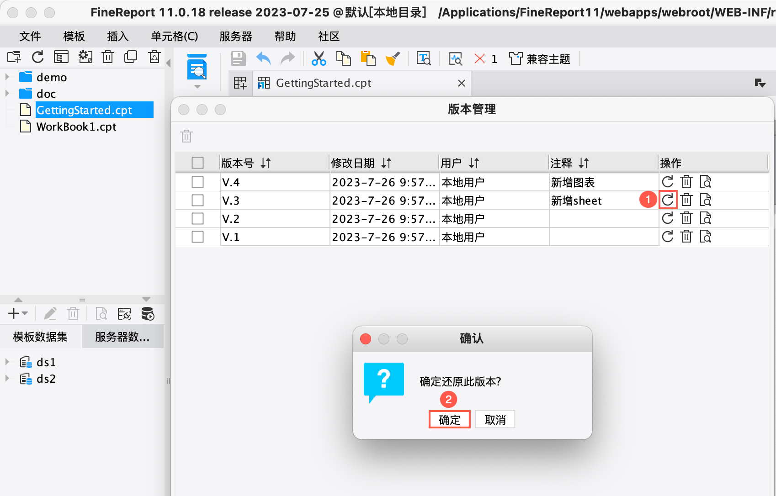Switch to 服务器数... tab
Screen dimensions: 776x496
coord(122,337)
